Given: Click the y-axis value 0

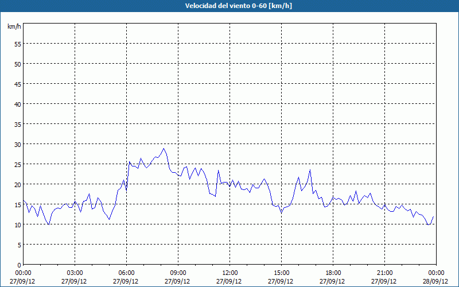Looking at the screenshot, I should click(20, 265).
